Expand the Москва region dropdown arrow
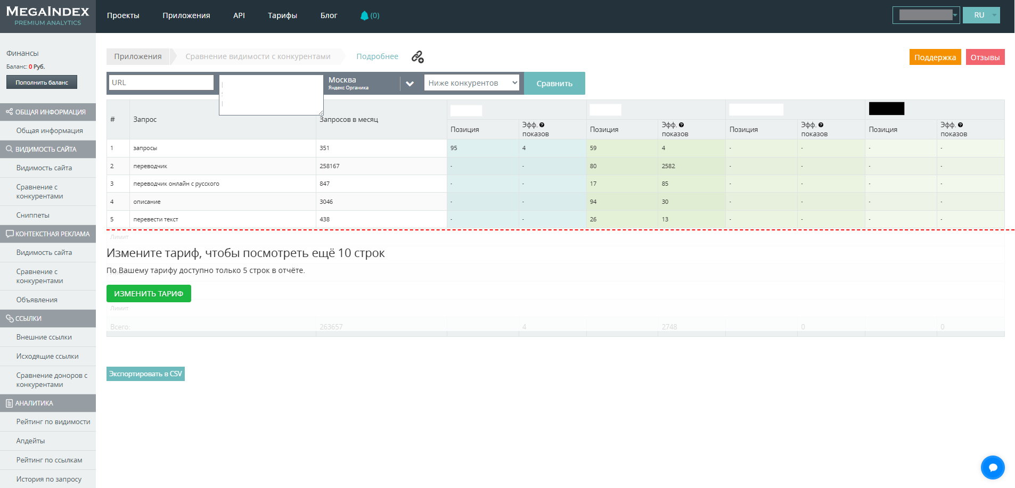The height and width of the screenshot is (488, 1015). (410, 84)
